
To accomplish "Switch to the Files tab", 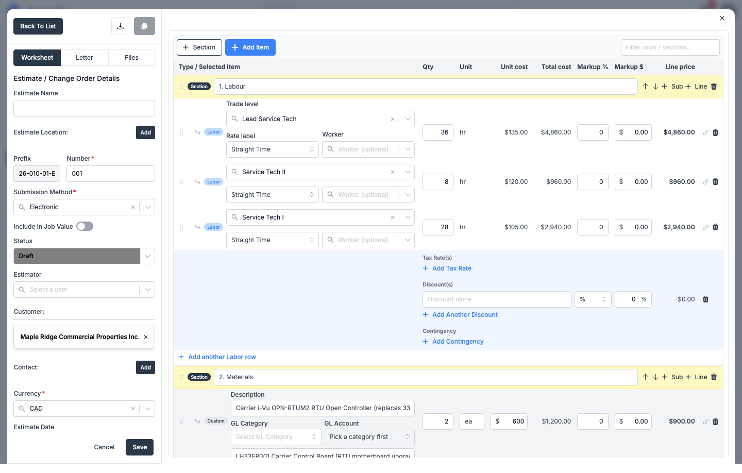I will [x=131, y=58].
